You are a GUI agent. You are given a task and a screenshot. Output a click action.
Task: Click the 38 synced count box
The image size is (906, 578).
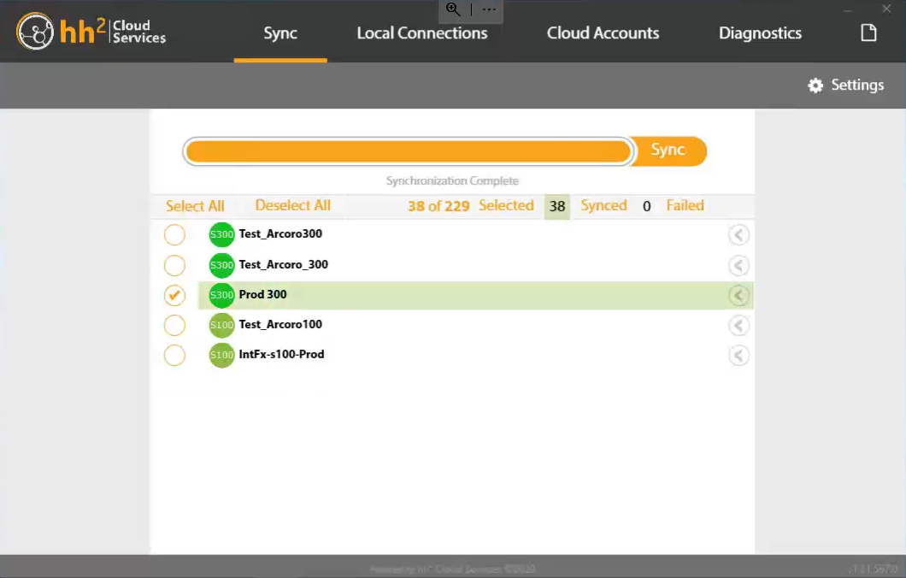pyautogui.click(x=557, y=206)
